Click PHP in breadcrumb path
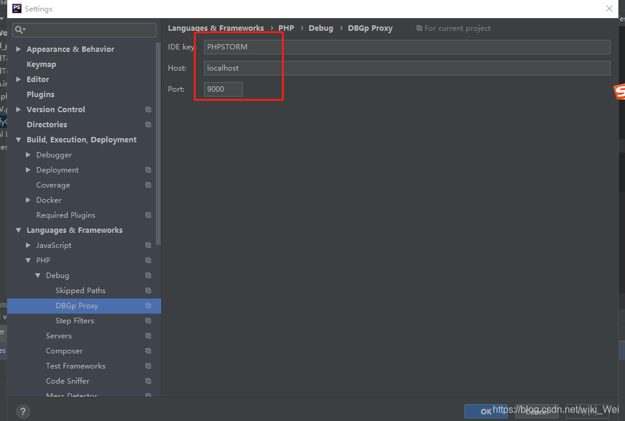This screenshot has width=625, height=421. tap(286, 28)
